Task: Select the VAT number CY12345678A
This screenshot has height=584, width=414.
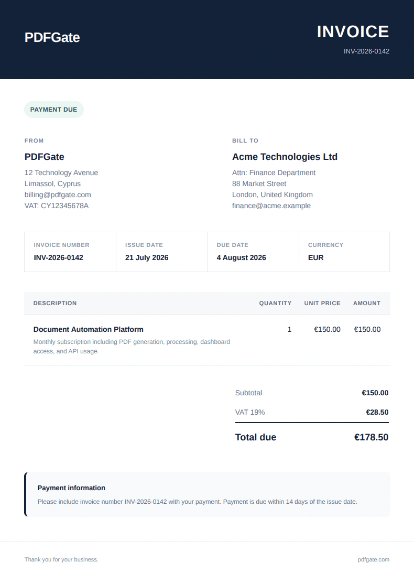Action: pyautogui.click(x=65, y=206)
